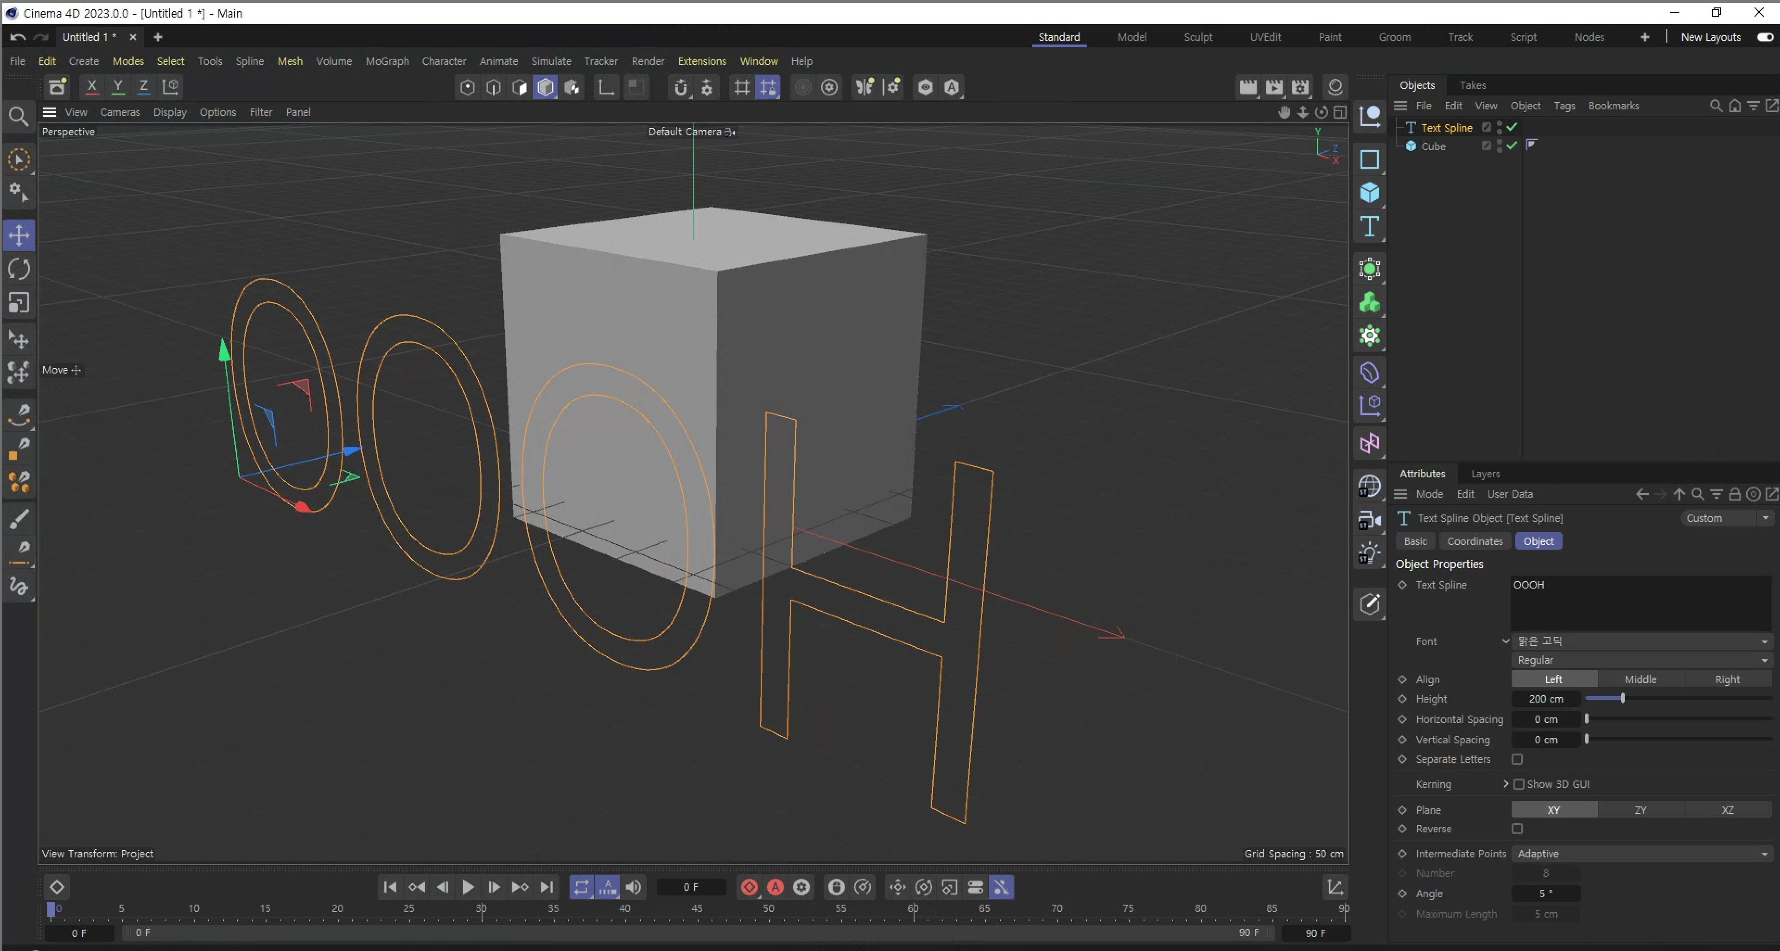Toggle the X axis lock icon
Viewport: 1780px width, 951px height.
click(x=91, y=87)
